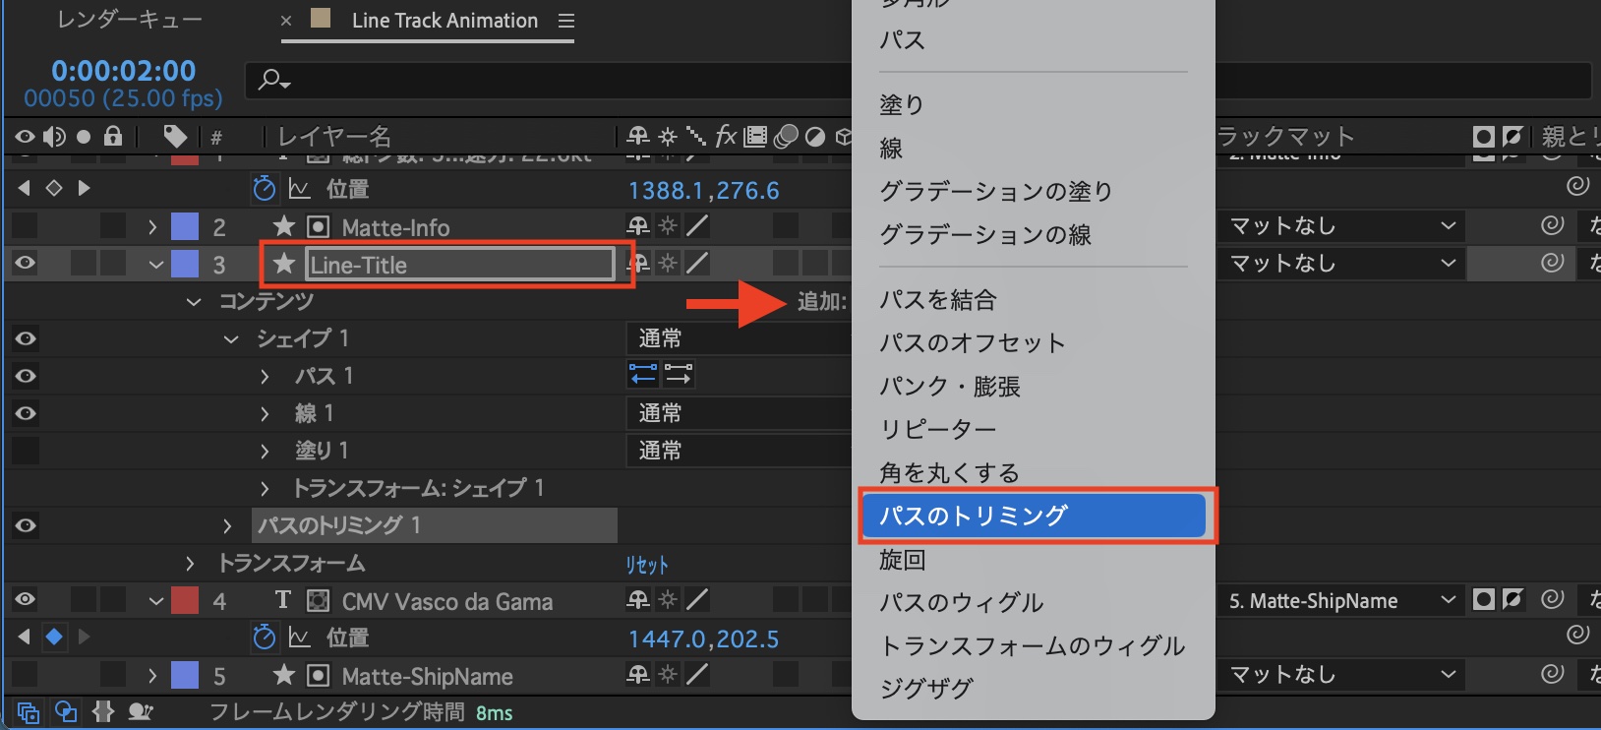
Task: Click the frame blending column header icon
Action: pos(755,136)
